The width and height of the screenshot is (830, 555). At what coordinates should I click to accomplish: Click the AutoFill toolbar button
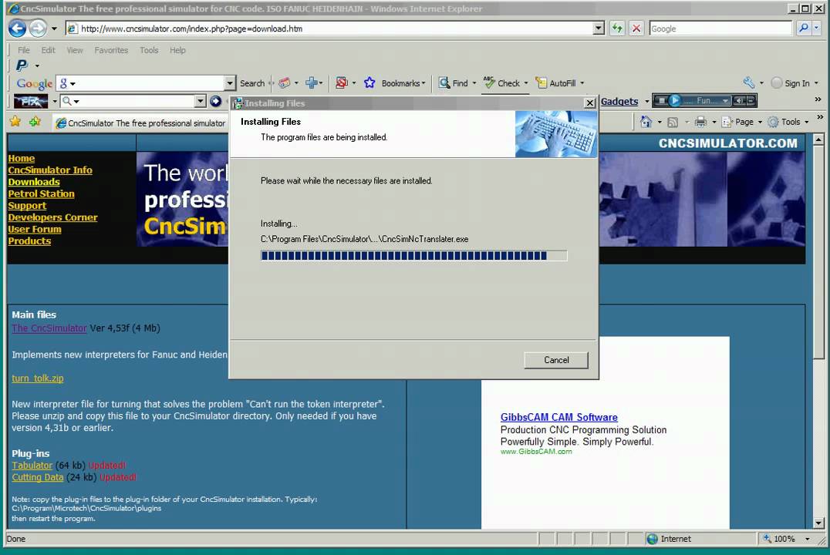tap(556, 83)
